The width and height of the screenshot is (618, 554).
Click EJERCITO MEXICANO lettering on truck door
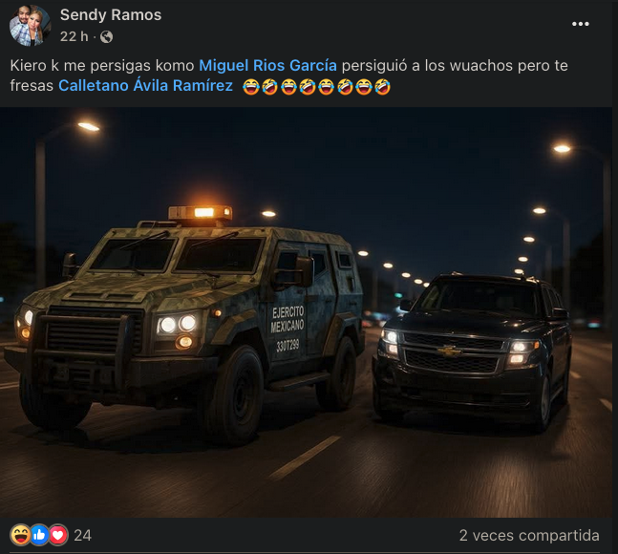(288, 319)
